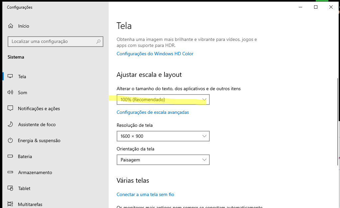Click the settings page vertical scrollbar

click(338, 106)
